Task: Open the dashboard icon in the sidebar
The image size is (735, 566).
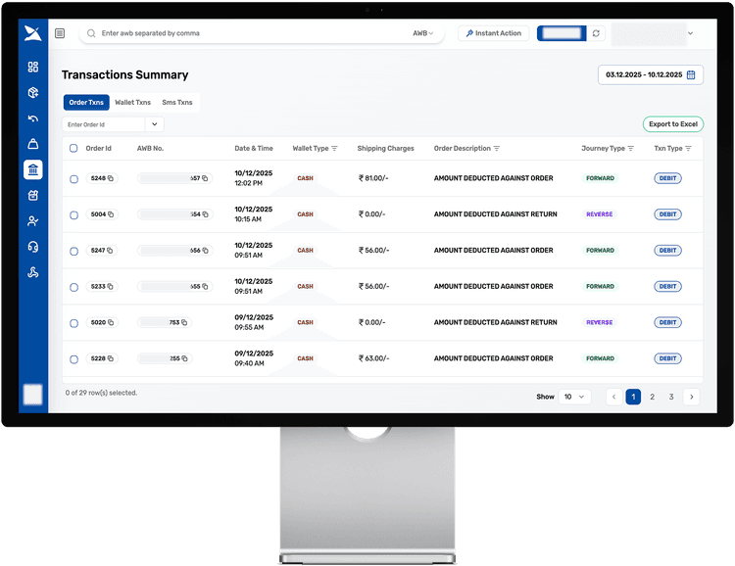Action: [x=32, y=67]
